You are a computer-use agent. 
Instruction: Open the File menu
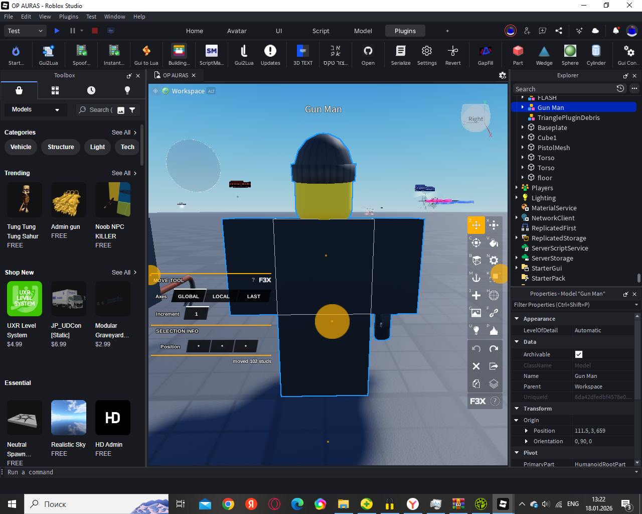click(9, 17)
